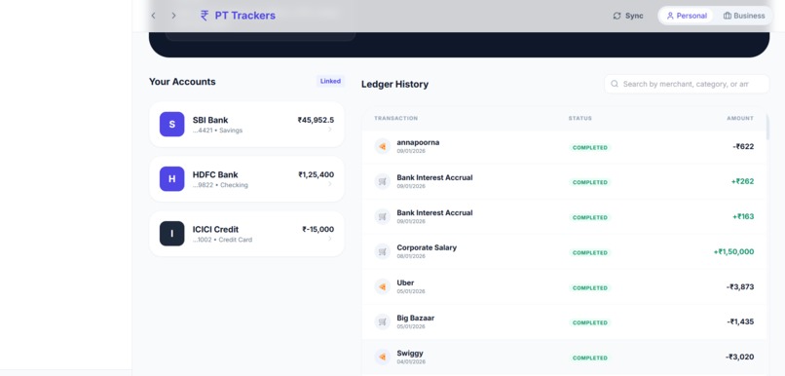This screenshot has width=785, height=376.
Task: Click the Completed badge for Corporate Salary
Action: pos(590,253)
